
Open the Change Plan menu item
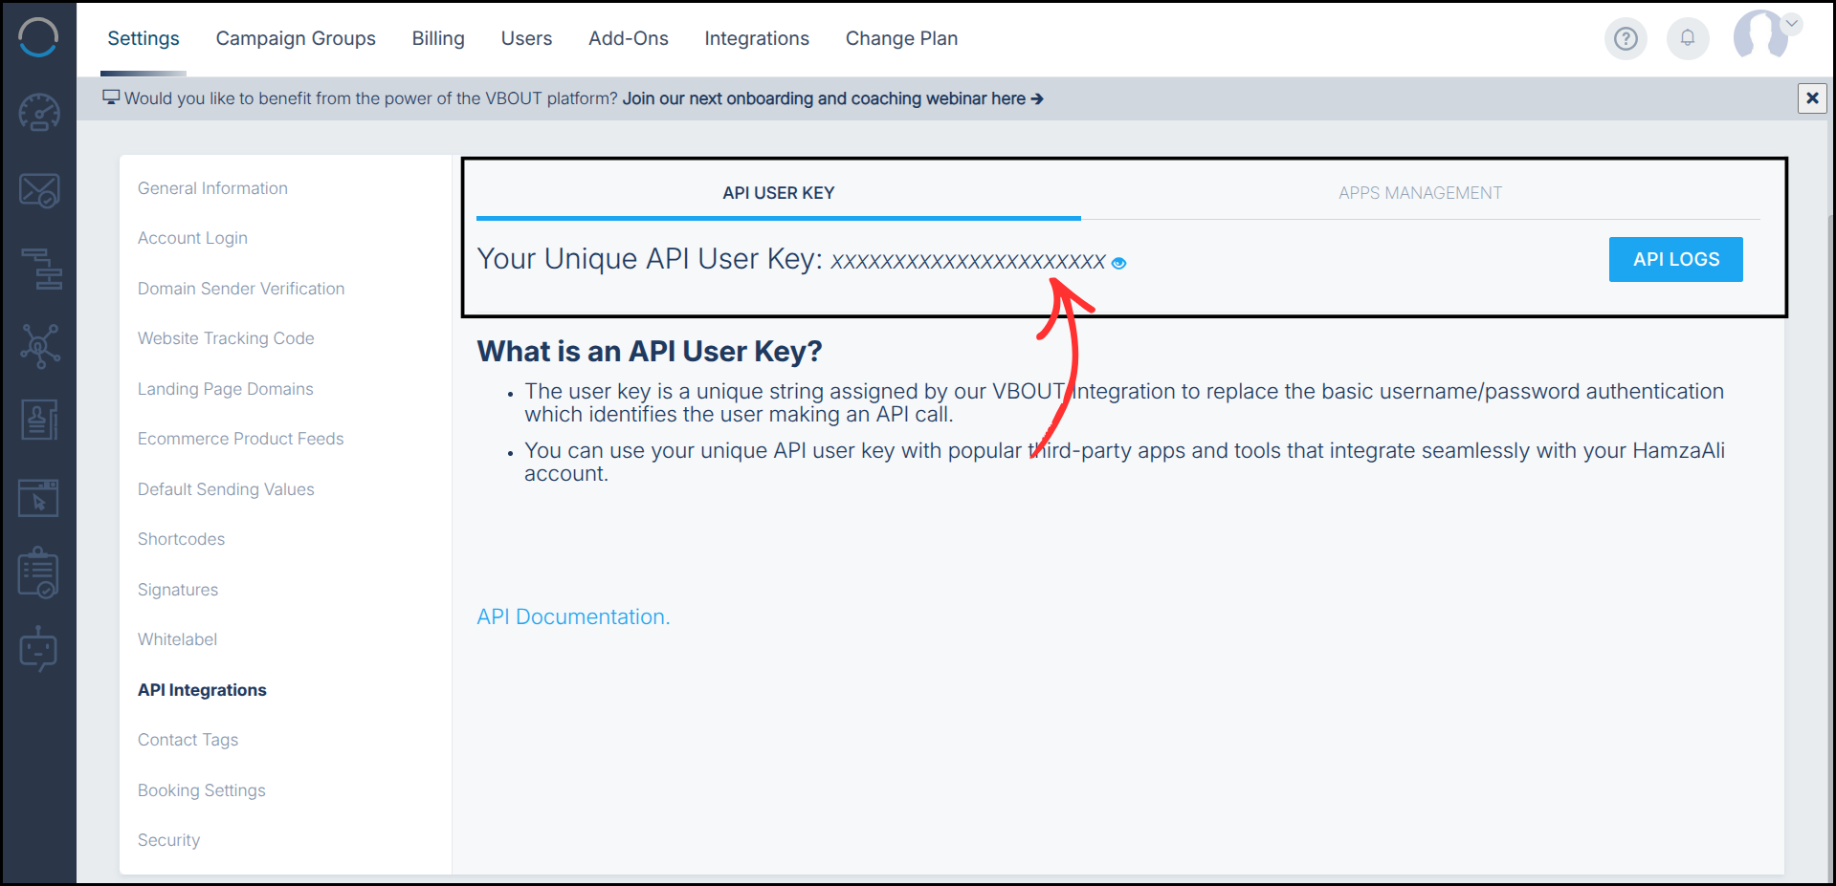(x=900, y=38)
